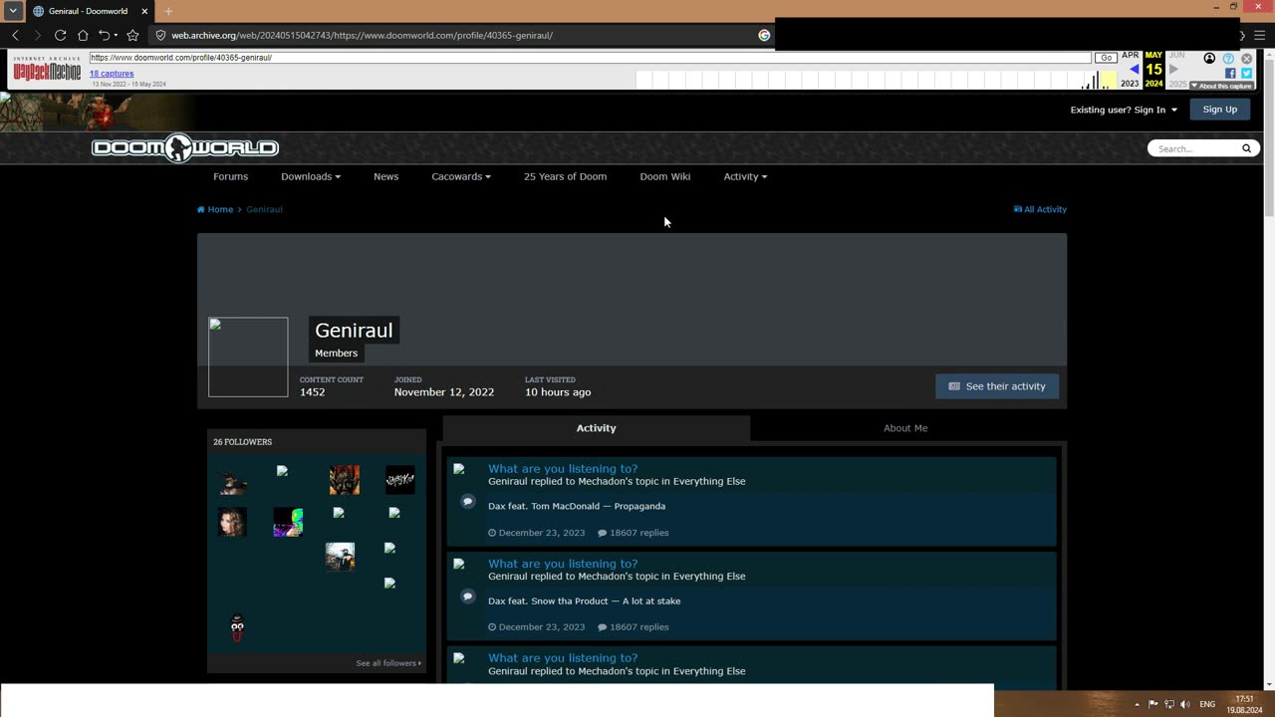1275x717 pixels.
Task: Open the News menu item
Action: click(385, 176)
